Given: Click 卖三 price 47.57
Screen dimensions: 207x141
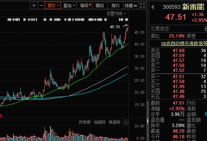Looking at the screenshot, I should tap(178, 60).
